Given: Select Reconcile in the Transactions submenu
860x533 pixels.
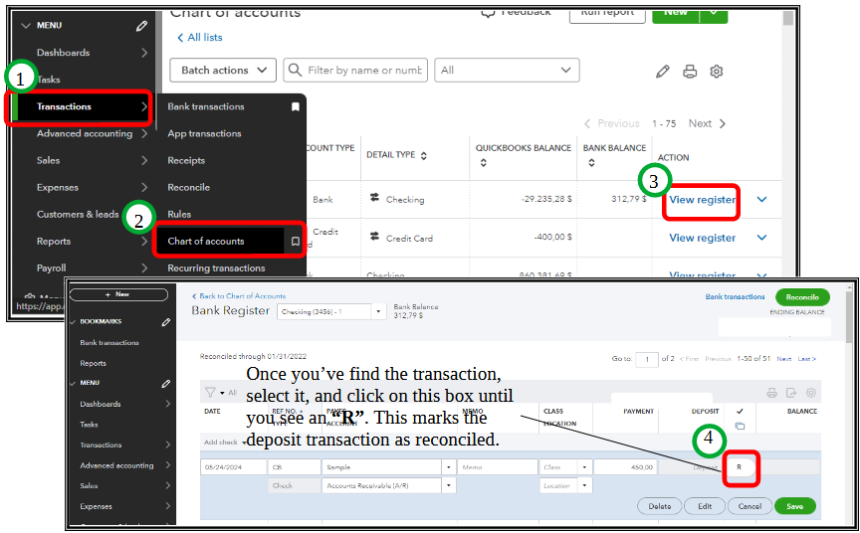Looking at the screenshot, I should coord(188,187).
